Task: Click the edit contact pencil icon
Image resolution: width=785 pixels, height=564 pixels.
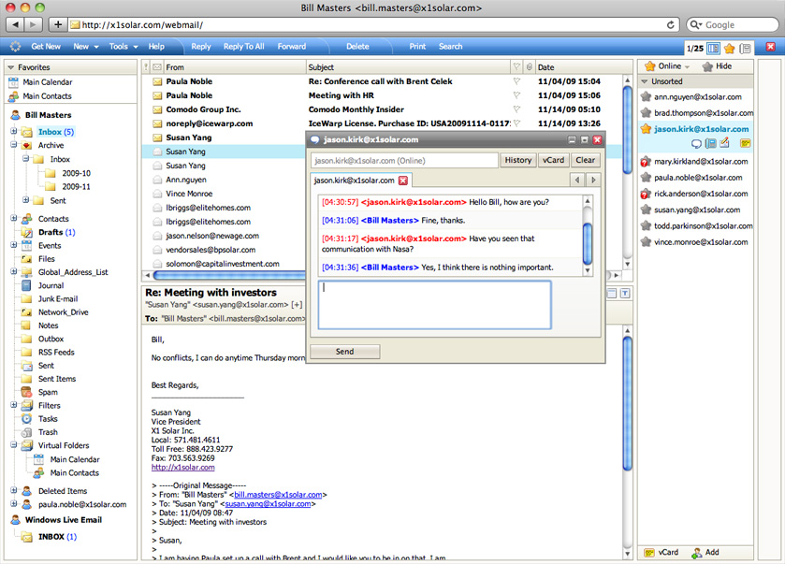Action: click(723, 143)
